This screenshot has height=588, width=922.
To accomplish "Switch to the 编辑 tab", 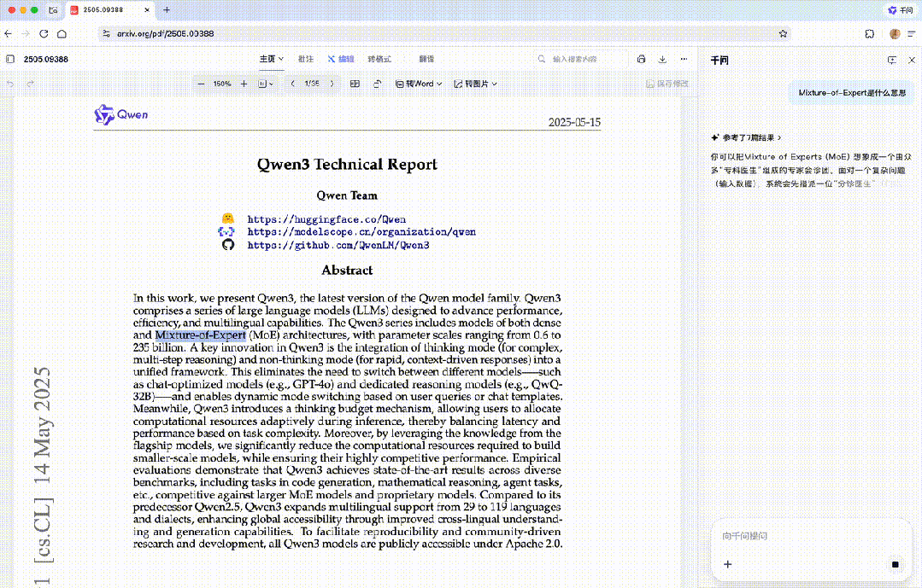I will pyautogui.click(x=341, y=59).
